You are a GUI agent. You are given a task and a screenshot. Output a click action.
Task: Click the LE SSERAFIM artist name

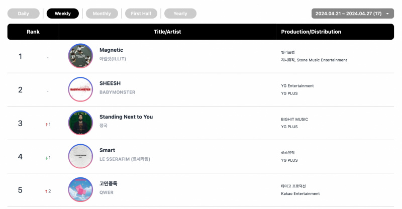tap(125, 159)
